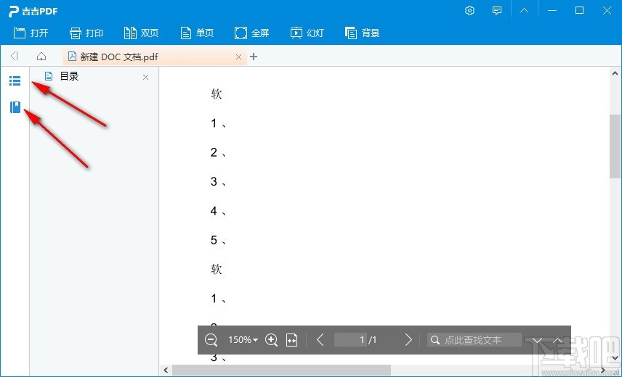Go to the home page icon
This screenshot has width=622, height=377.
tap(41, 57)
